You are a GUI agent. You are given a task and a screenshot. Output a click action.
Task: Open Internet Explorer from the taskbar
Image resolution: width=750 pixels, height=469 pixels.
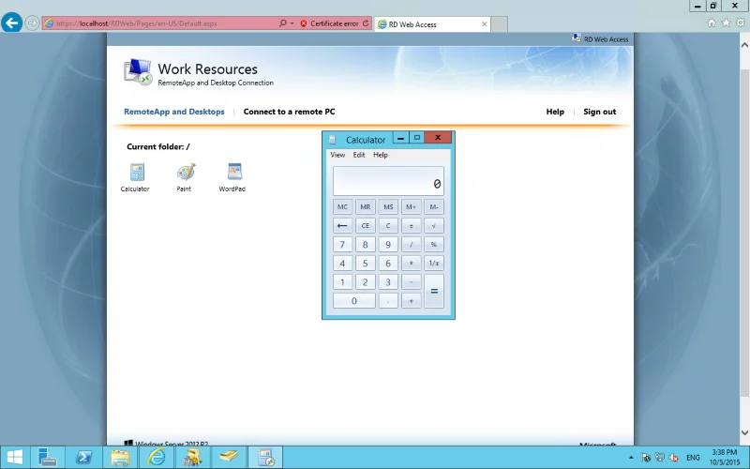point(157,457)
